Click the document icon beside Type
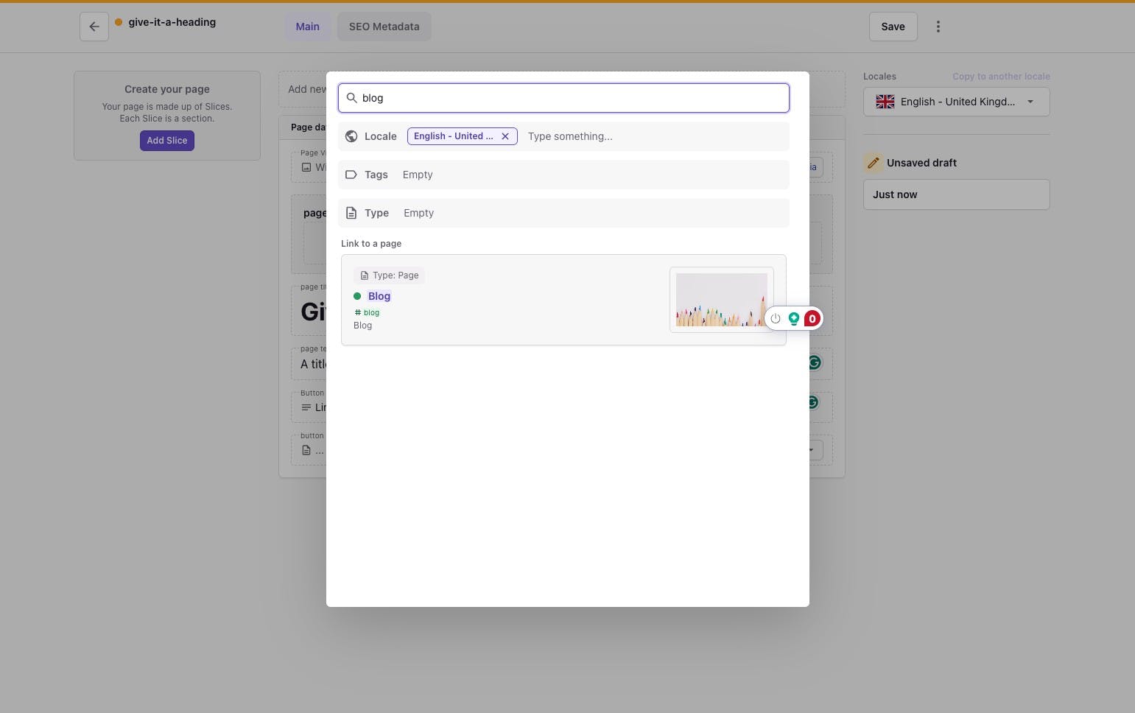Viewport: 1135px width, 713px height. point(351,213)
